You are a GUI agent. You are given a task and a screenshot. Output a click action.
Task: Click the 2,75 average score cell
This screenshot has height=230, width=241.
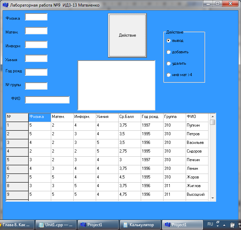click(129, 152)
